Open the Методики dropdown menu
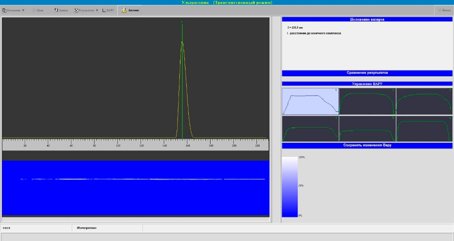The width and height of the screenshot is (454, 241). pos(14,10)
